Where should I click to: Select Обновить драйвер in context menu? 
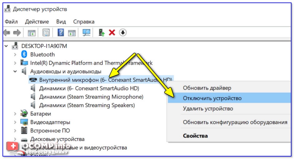(207, 88)
